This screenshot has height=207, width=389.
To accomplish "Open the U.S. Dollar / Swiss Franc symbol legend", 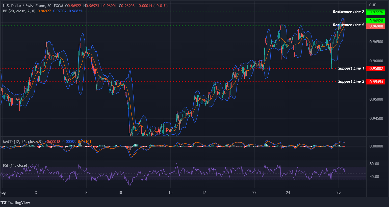I will tap(24, 5).
